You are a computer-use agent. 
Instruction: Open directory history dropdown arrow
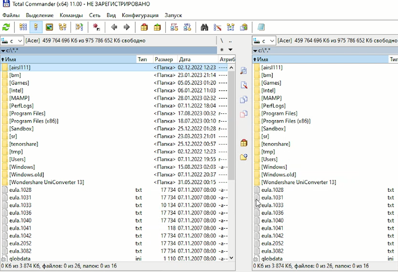click(230, 50)
